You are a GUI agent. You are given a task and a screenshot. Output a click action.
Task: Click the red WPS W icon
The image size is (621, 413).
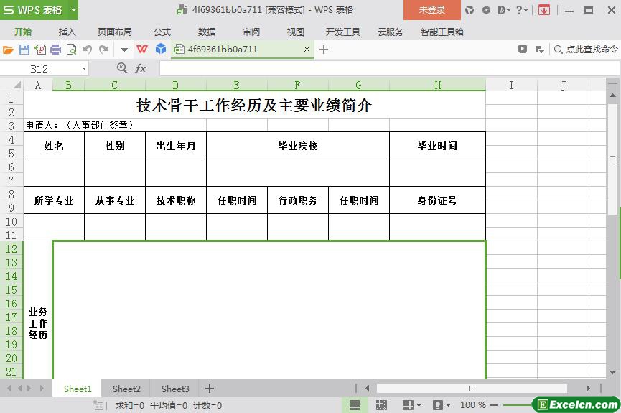pyautogui.click(x=141, y=49)
